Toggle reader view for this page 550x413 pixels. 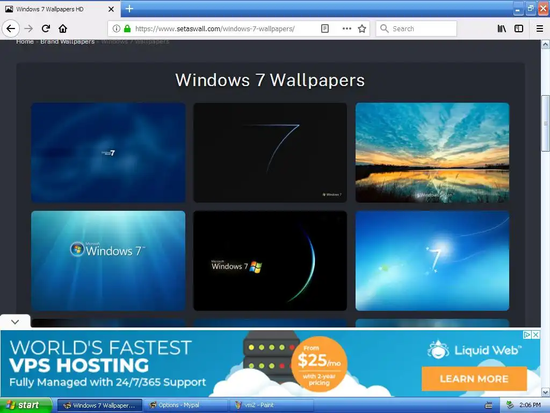[x=325, y=29]
